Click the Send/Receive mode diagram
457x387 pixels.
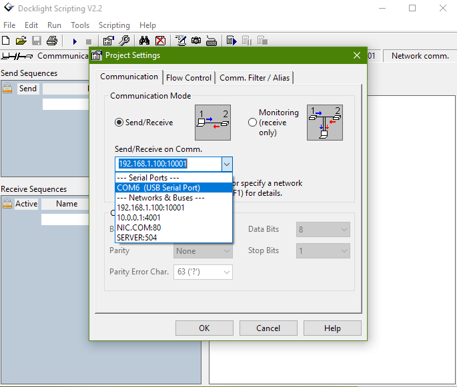pos(213,123)
